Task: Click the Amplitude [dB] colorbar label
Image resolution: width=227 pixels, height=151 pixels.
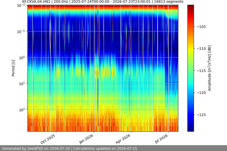Action: point(210,68)
